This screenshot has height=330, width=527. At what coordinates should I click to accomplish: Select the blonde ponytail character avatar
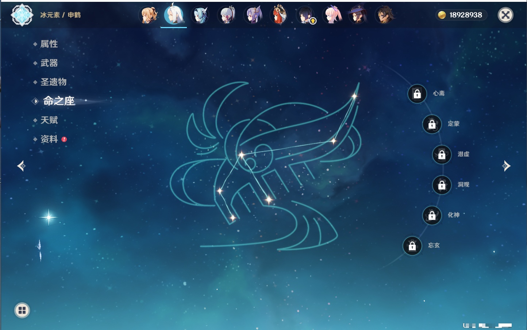click(x=148, y=15)
